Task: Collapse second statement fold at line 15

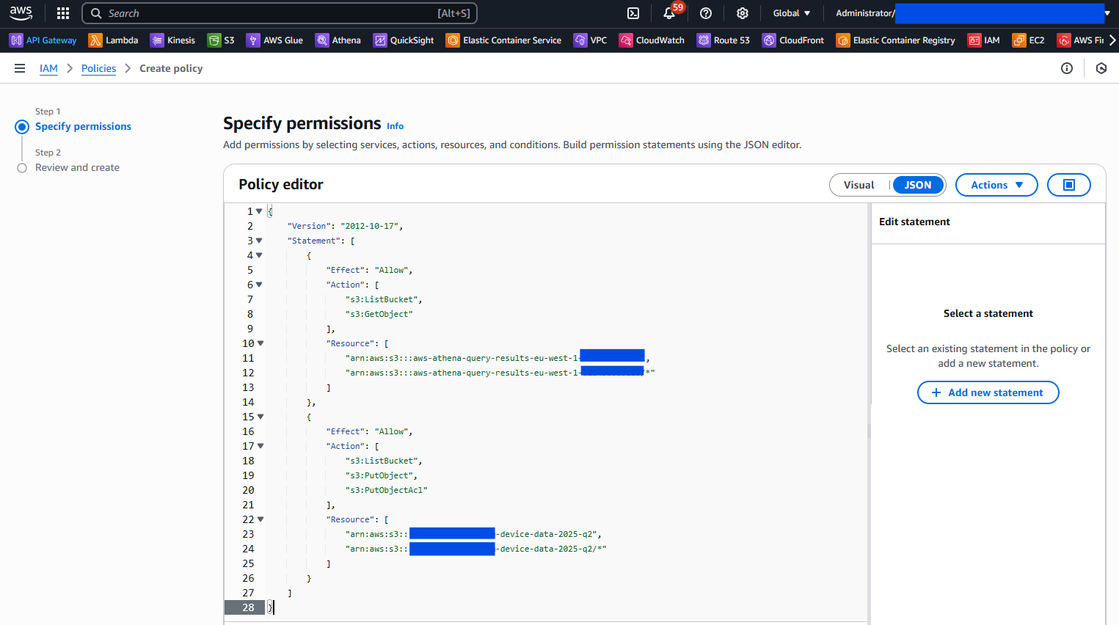Action: (x=260, y=417)
